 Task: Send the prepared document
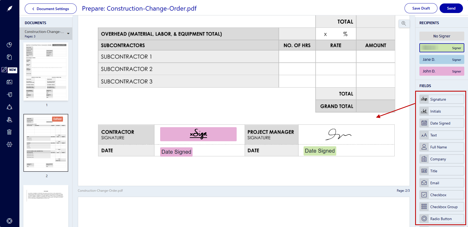[x=451, y=8]
